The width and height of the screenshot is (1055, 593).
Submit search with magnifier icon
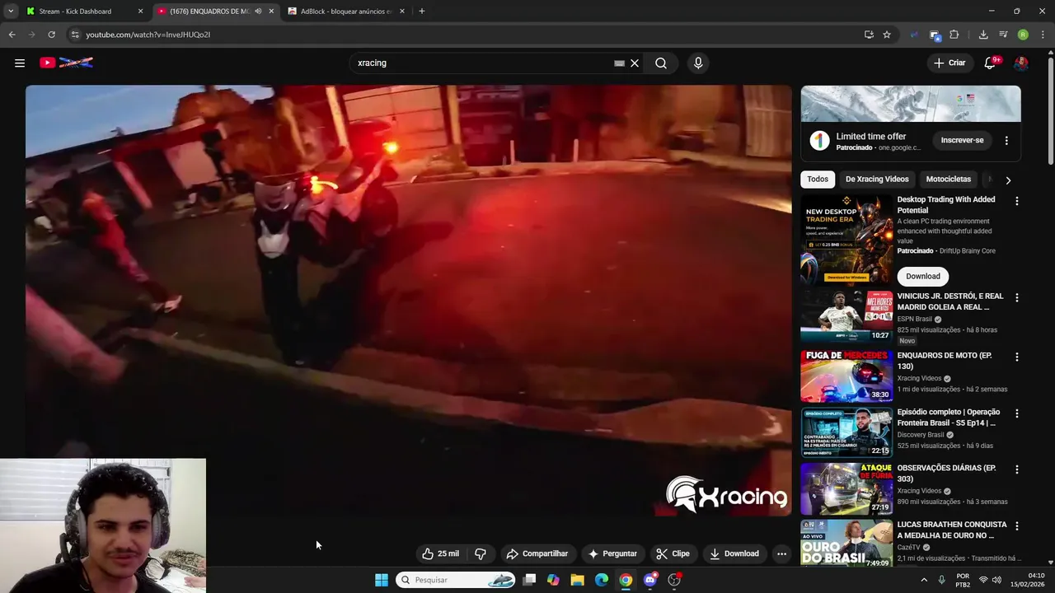point(661,63)
